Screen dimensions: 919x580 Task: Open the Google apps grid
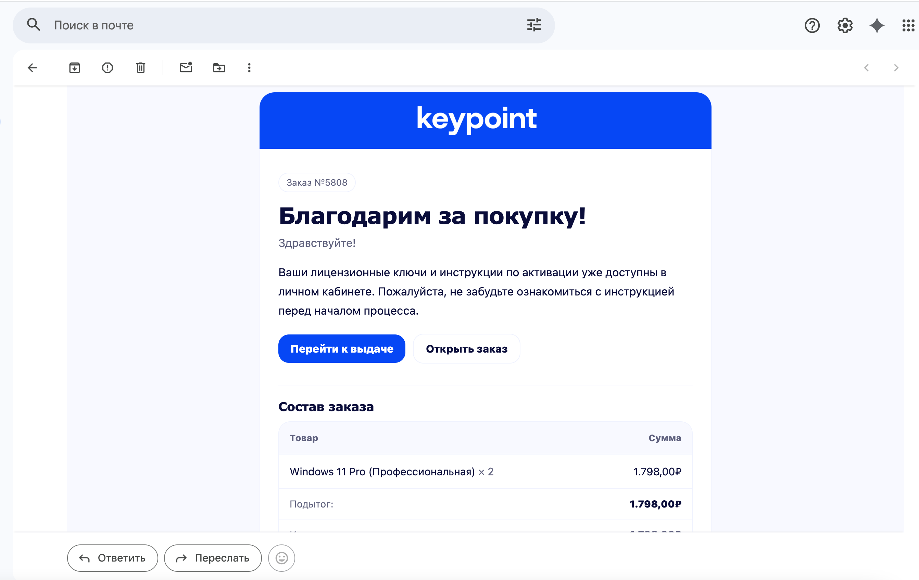point(908,26)
